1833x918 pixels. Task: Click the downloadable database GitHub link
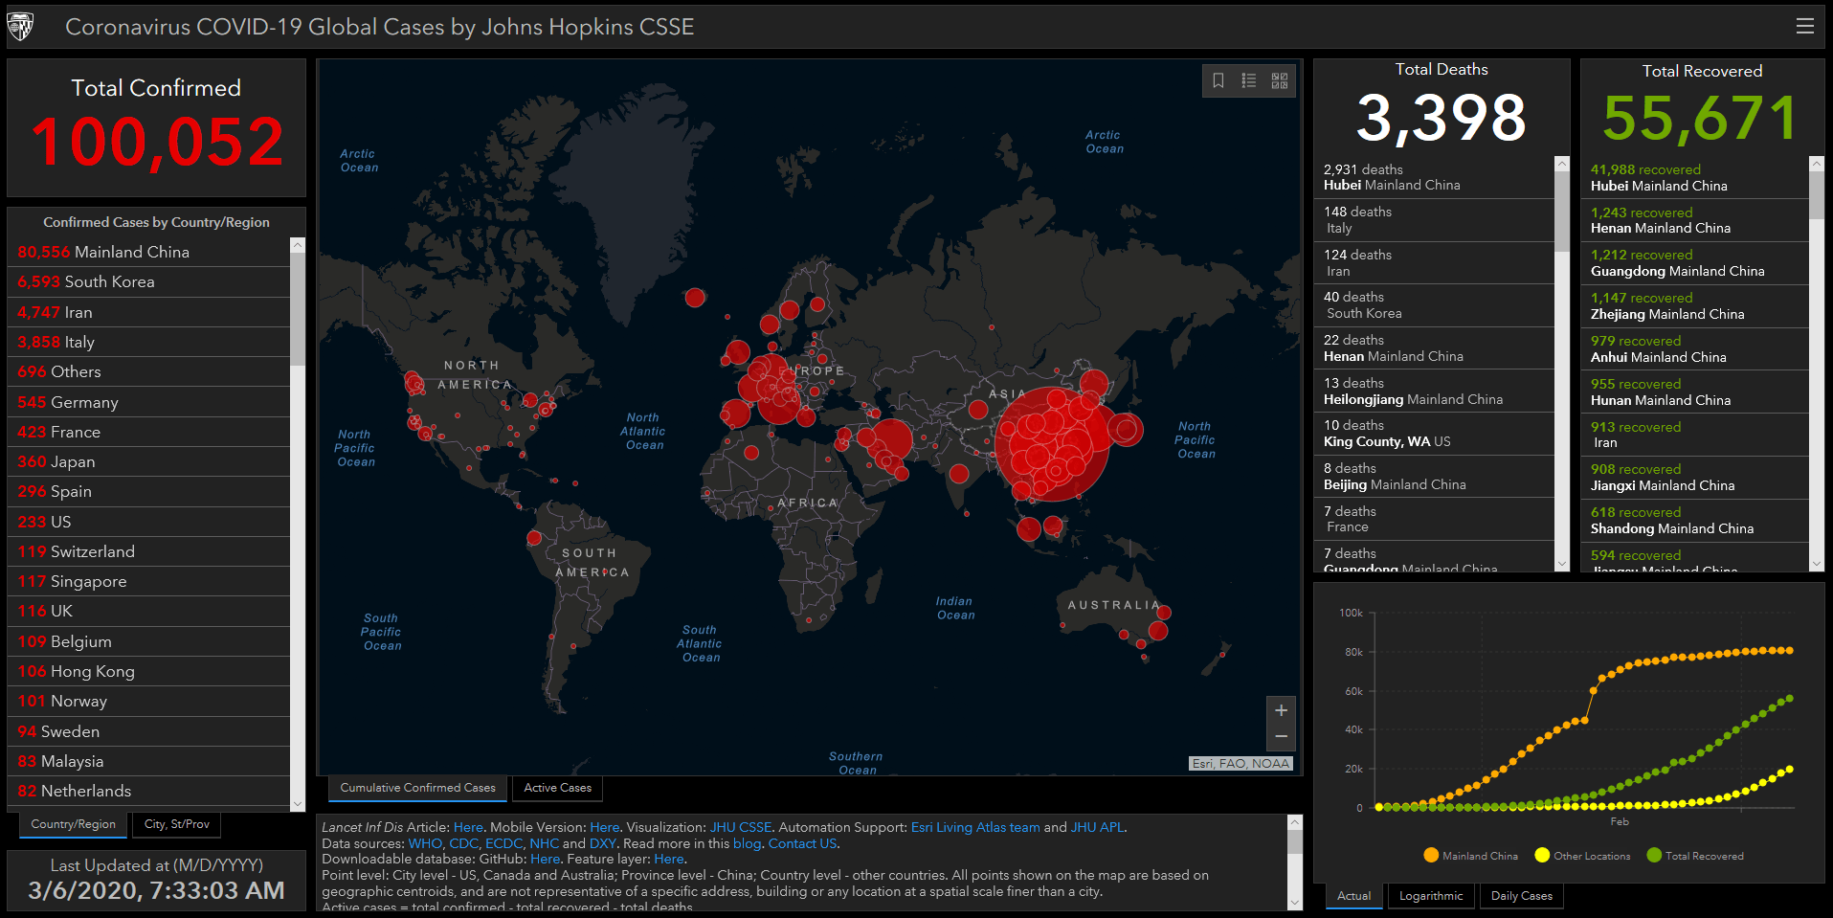[x=545, y=859]
